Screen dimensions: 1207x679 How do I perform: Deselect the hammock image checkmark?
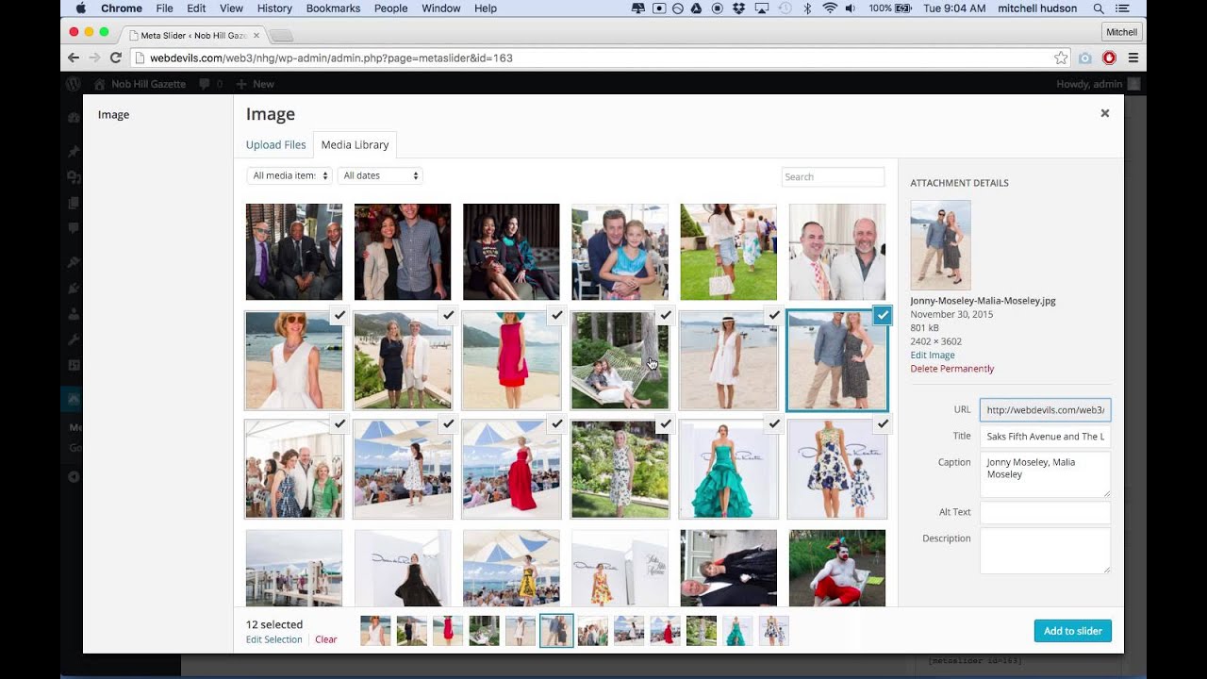666,315
